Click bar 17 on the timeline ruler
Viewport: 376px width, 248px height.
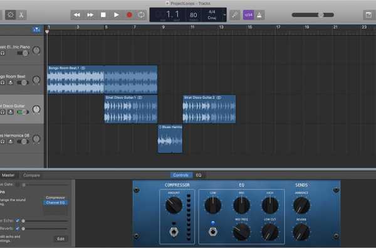click(x=278, y=27)
